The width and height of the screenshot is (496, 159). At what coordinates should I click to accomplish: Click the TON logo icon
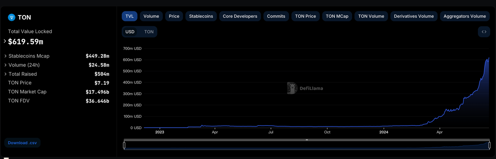(x=11, y=17)
